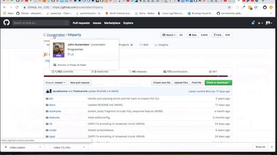The image size is (277, 155).
Task: Open the script folder
Action: click(53, 130)
